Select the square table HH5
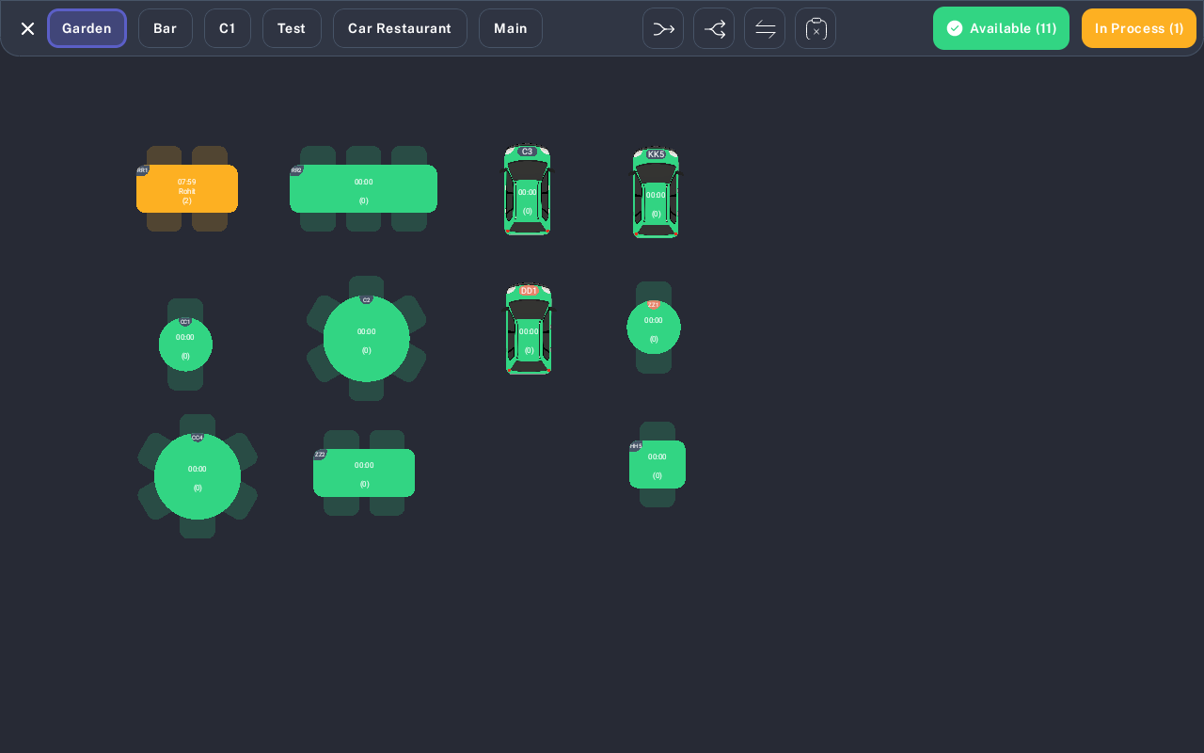 [x=657, y=464]
